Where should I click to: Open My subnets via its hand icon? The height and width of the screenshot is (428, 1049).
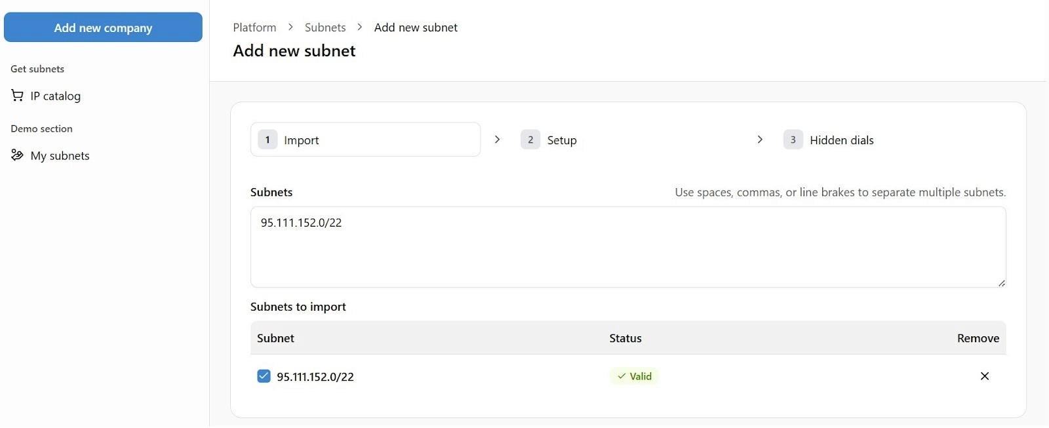click(x=16, y=155)
